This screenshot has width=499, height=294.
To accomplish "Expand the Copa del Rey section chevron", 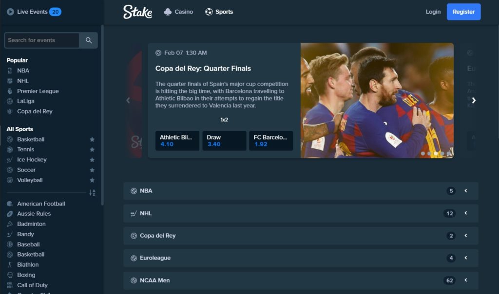I will 465,236.
